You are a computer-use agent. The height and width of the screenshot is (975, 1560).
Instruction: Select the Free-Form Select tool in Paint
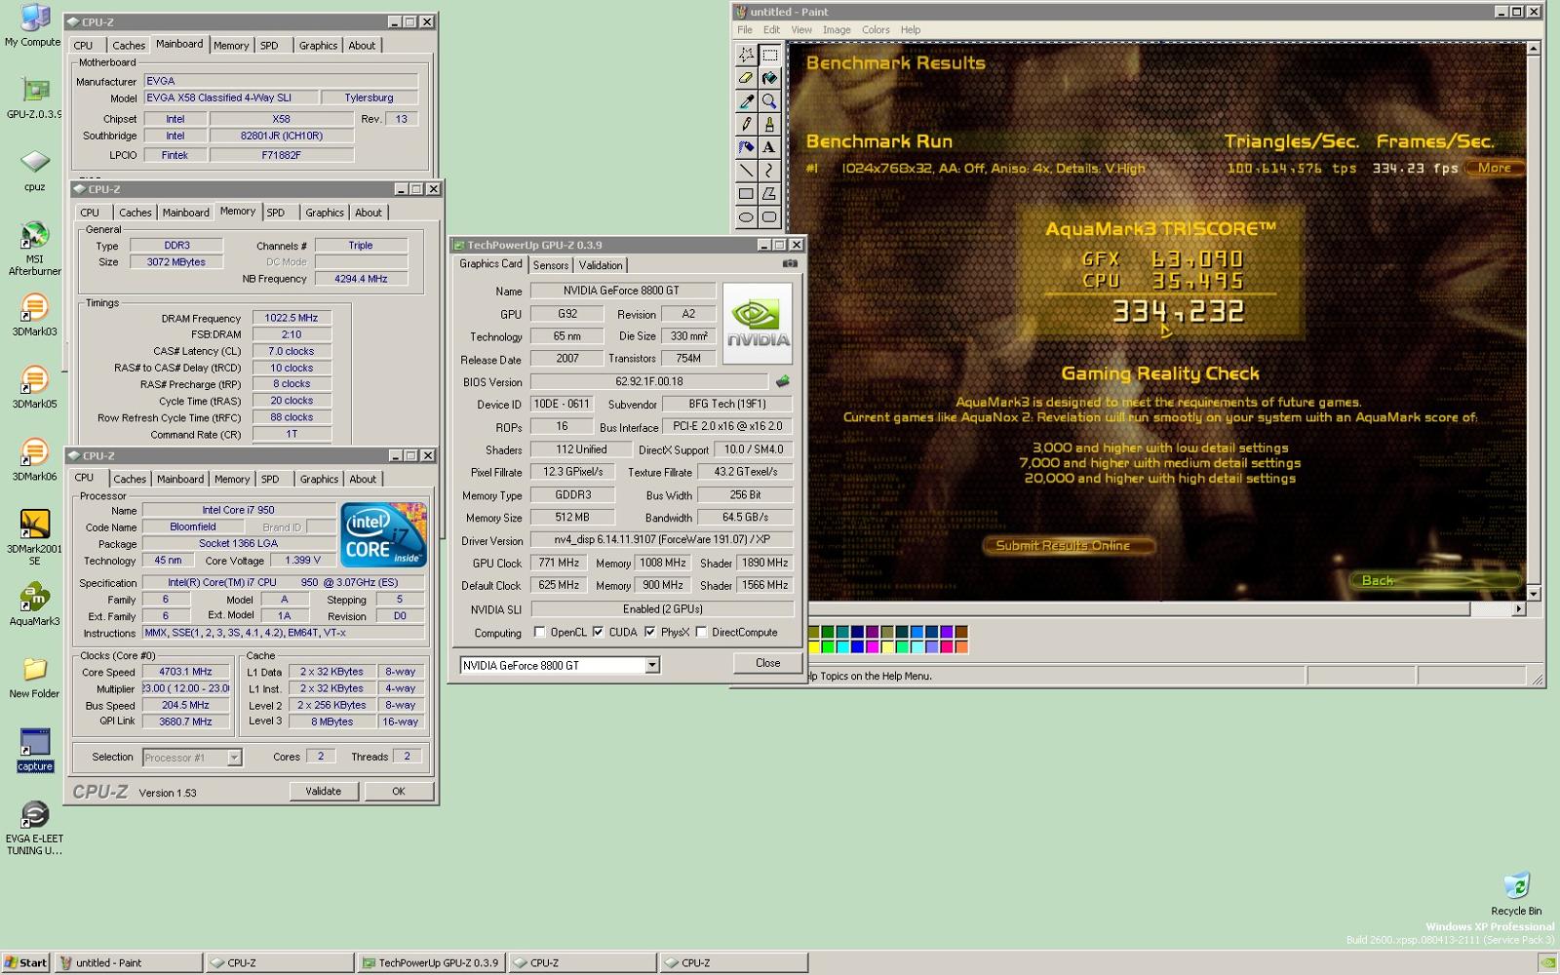pos(746,55)
